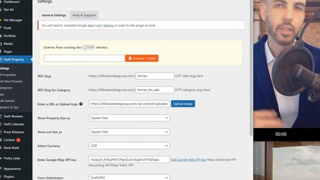Open File Manager in sidebar
The height and width of the screenshot is (180, 320).
(13, 20)
